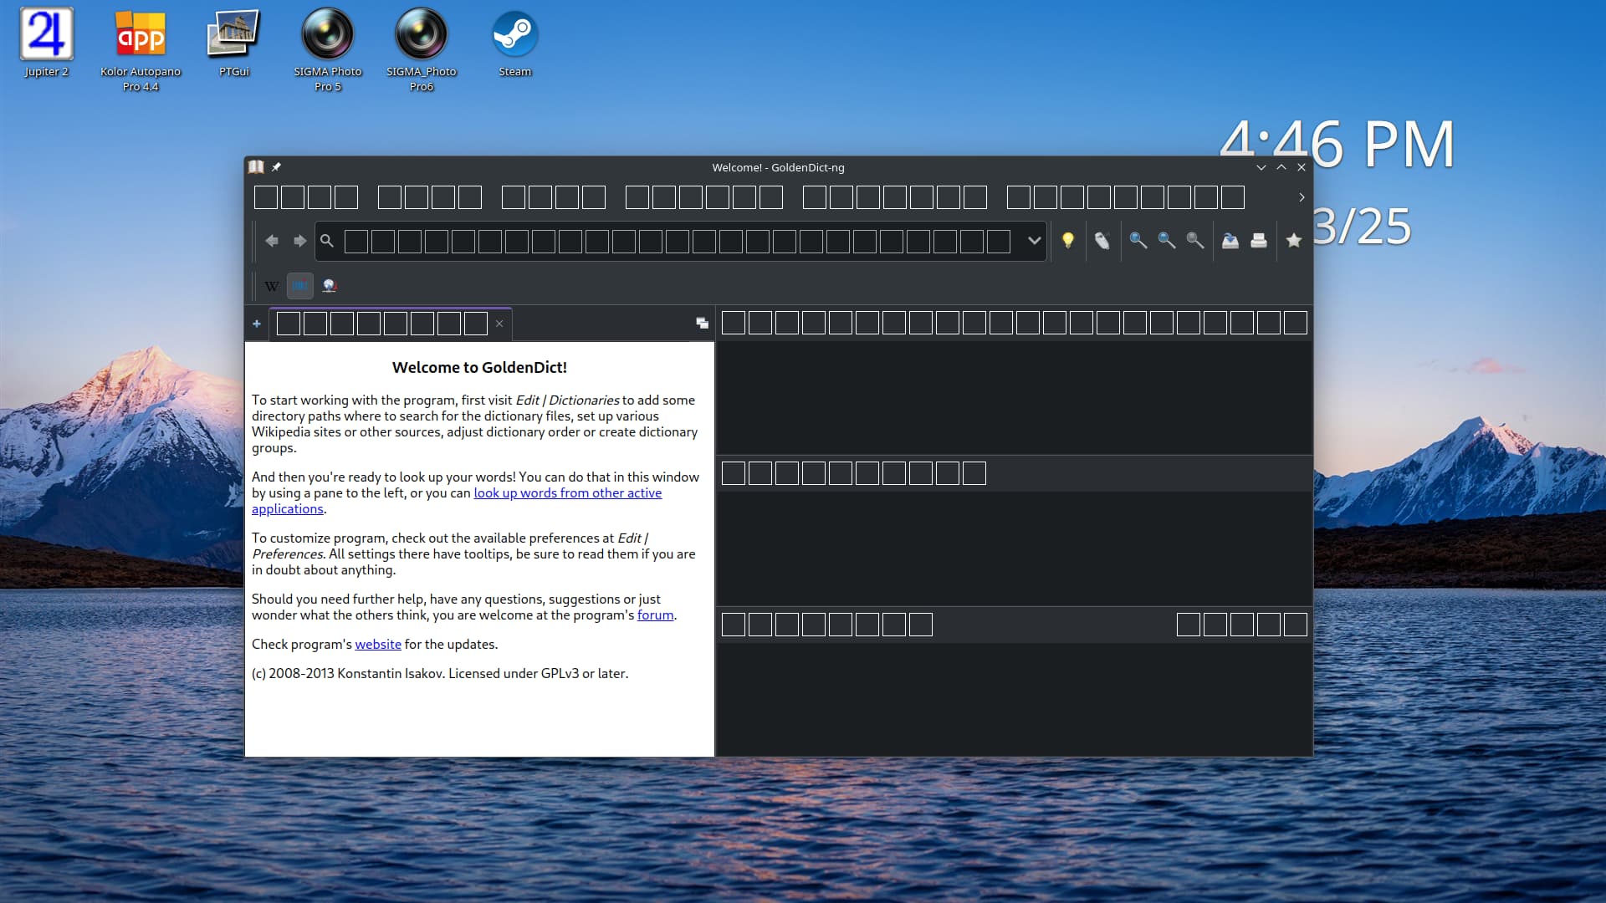Open the PTGui desktop icon

[x=234, y=43]
